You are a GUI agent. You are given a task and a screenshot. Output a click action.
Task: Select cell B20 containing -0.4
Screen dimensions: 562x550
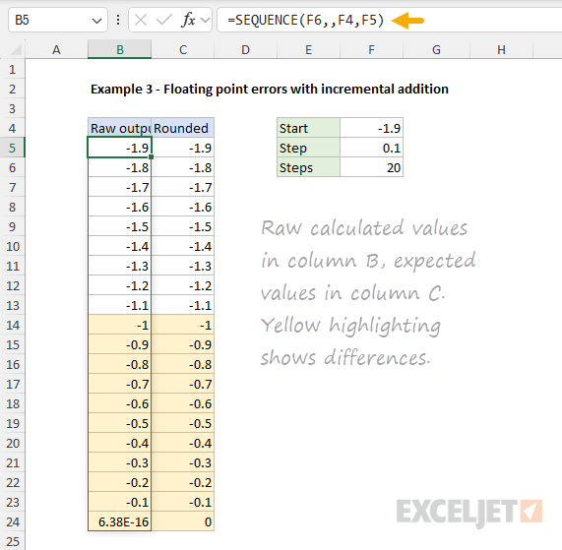coord(120,443)
